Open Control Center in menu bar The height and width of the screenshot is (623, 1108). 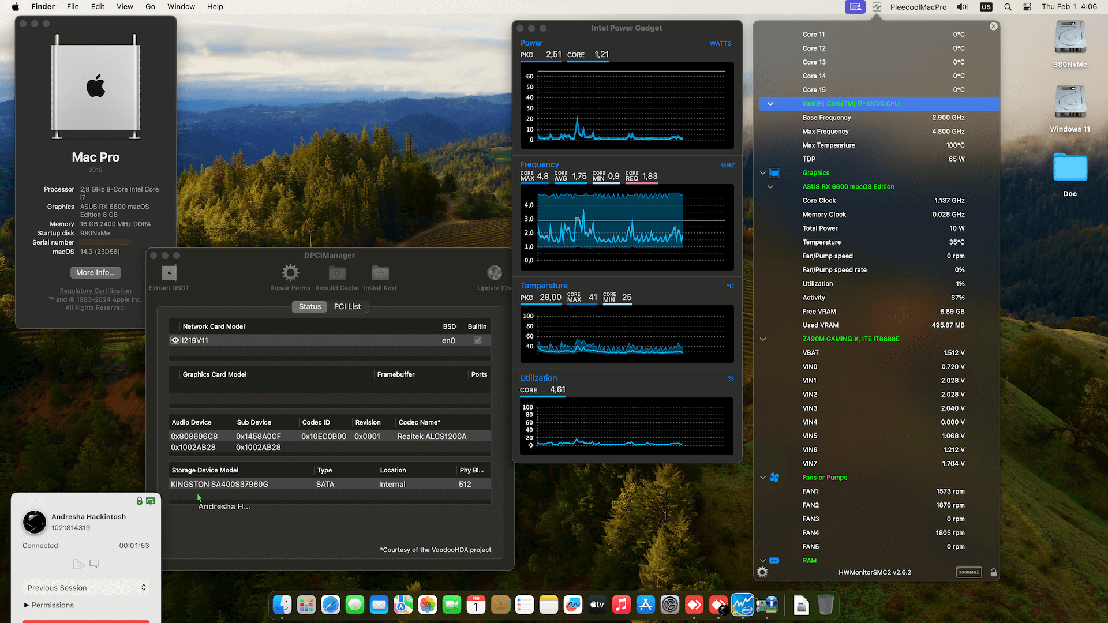[x=1027, y=7]
